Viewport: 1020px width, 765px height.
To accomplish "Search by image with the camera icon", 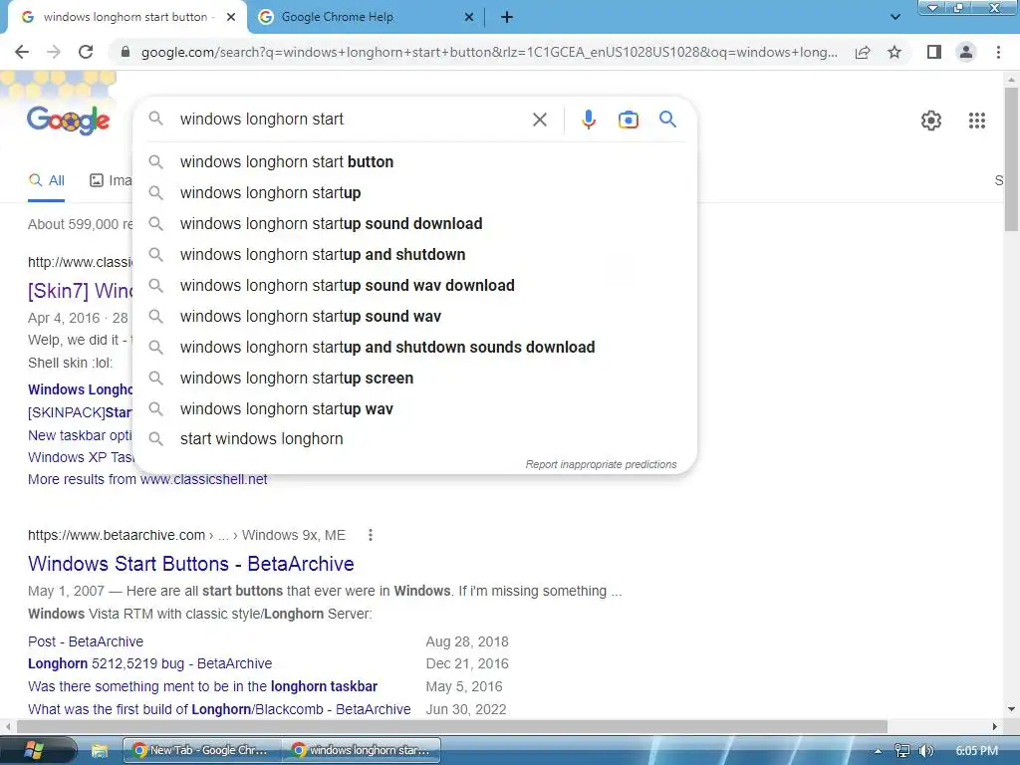I will click(x=628, y=120).
